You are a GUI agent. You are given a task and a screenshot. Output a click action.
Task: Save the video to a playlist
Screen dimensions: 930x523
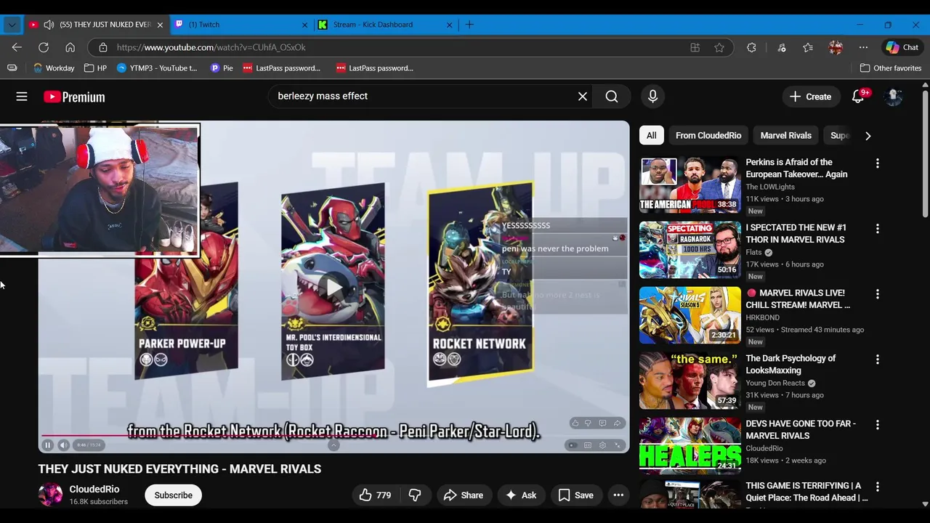click(x=576, y=495)
